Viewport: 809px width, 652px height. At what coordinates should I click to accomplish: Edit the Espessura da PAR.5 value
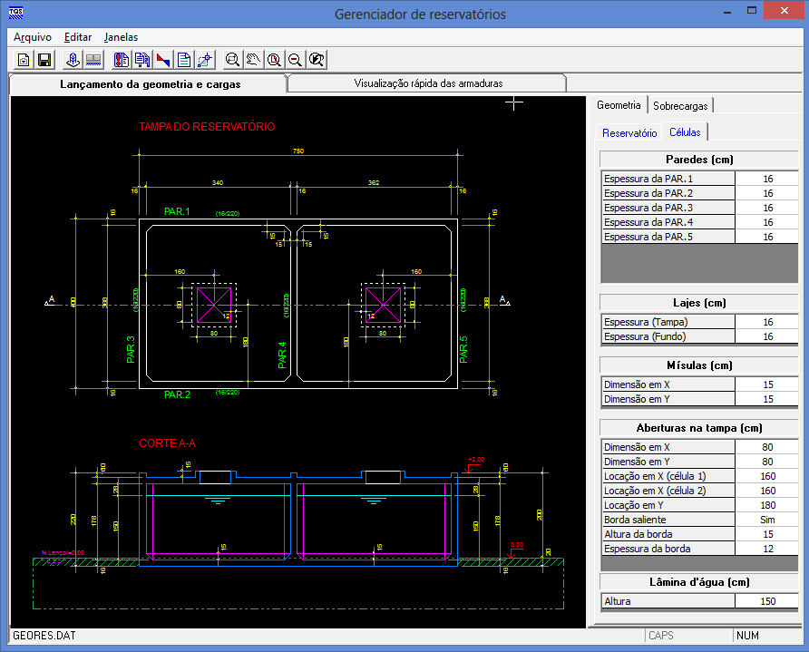pyautogui.click(x=767, y=237)
